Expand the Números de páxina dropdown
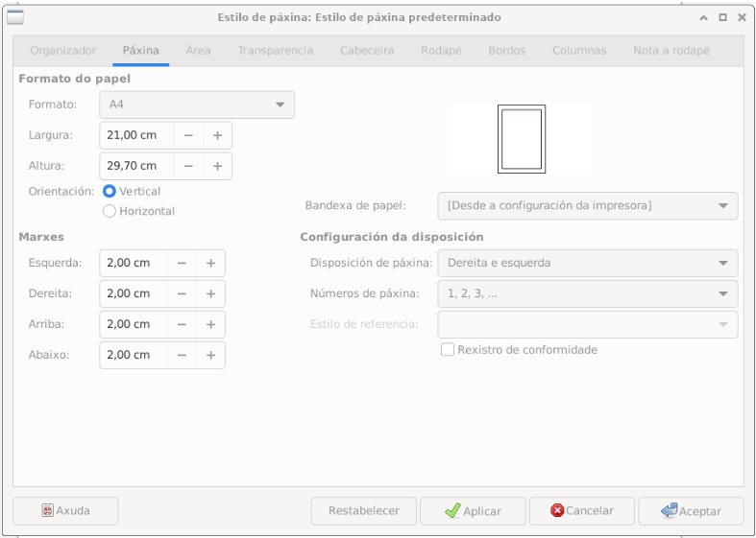This screenshot has height=538, width=756. [587, 293]
